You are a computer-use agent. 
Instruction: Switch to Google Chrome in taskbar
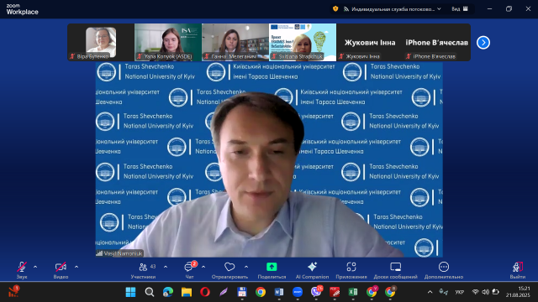pos(261,292)
